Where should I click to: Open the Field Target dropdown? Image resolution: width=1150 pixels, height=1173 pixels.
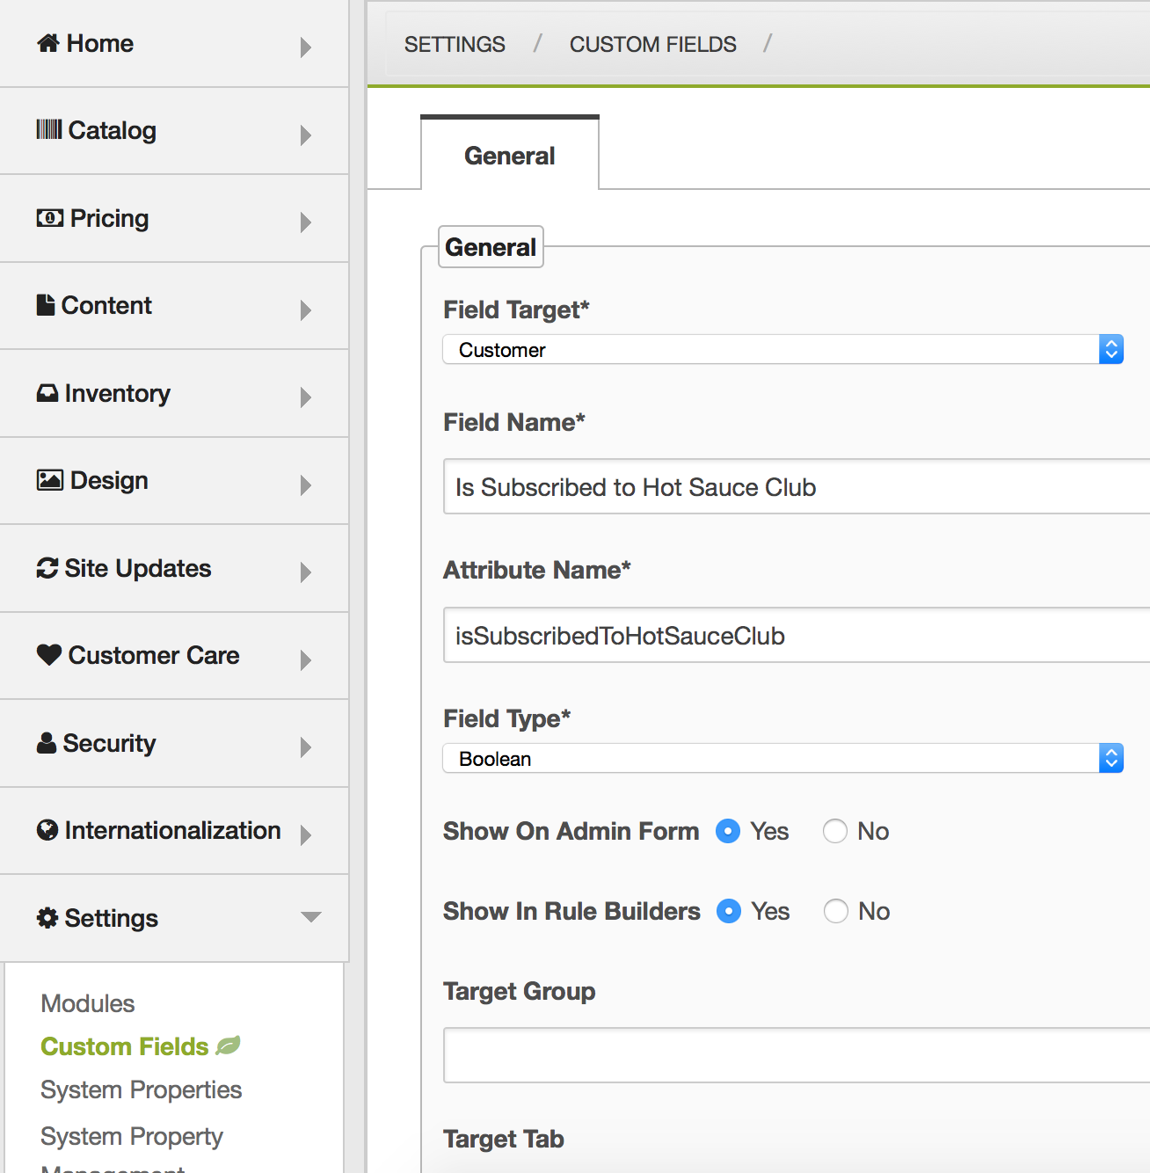point(783,349)
